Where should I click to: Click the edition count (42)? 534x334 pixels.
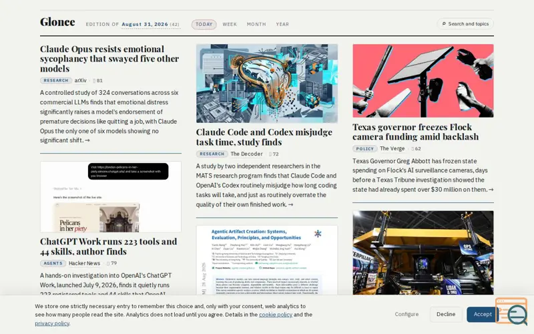(x=174, y=24)
